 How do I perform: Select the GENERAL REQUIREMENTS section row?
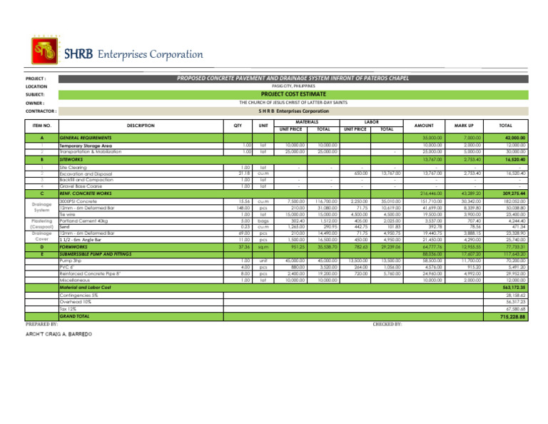pyautogui.click(x=276, y=138)
